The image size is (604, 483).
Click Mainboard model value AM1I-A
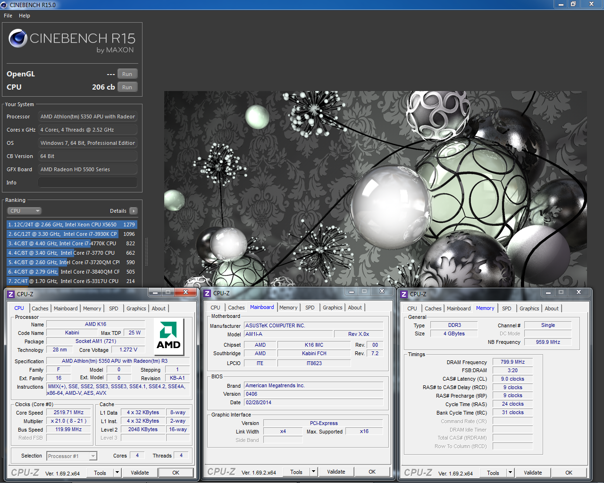click(288, 334)
